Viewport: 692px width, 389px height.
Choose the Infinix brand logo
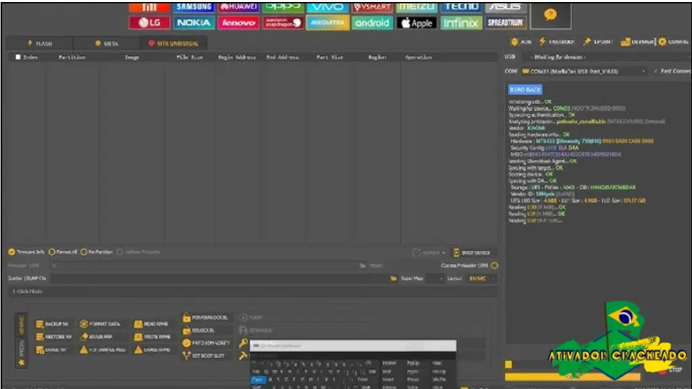click(461, 22)
